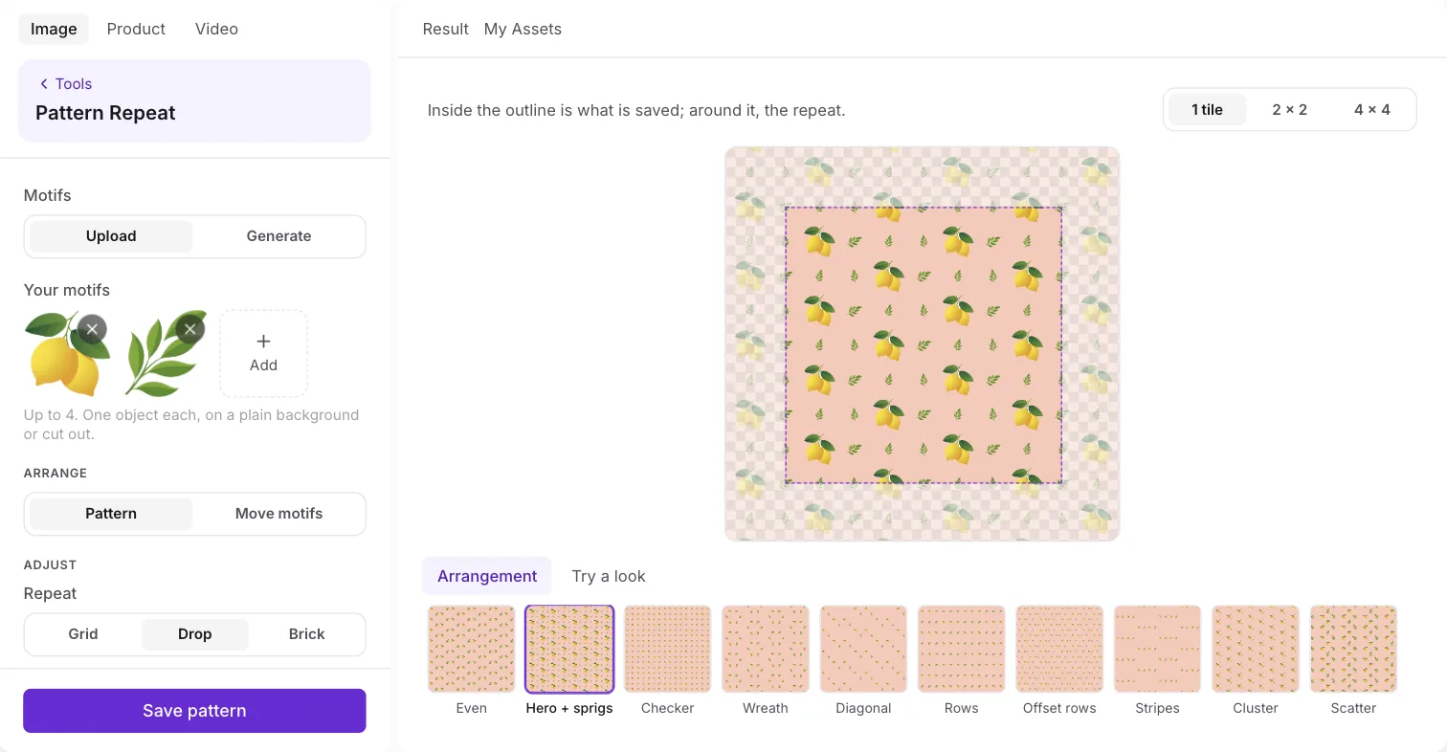Pick the Cluster arrangement thumbnail
The width and height of the screenshot is (1447, 752).
click(1256, 649)
